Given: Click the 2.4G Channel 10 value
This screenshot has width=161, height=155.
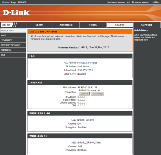Looking at the screenshot, I should pyautogui.click(x=79, y=124).
